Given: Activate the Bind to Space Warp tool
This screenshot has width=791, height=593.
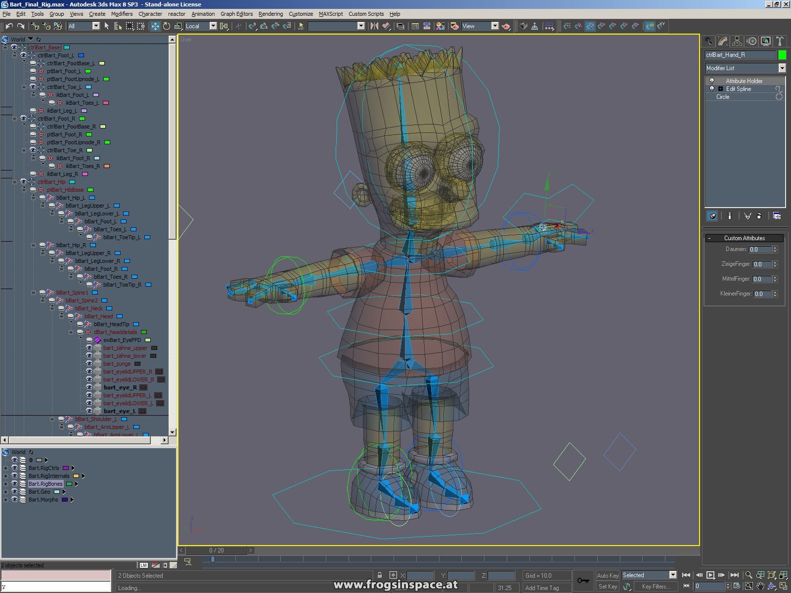Looking at the screenshot, I should coord(58,26).
